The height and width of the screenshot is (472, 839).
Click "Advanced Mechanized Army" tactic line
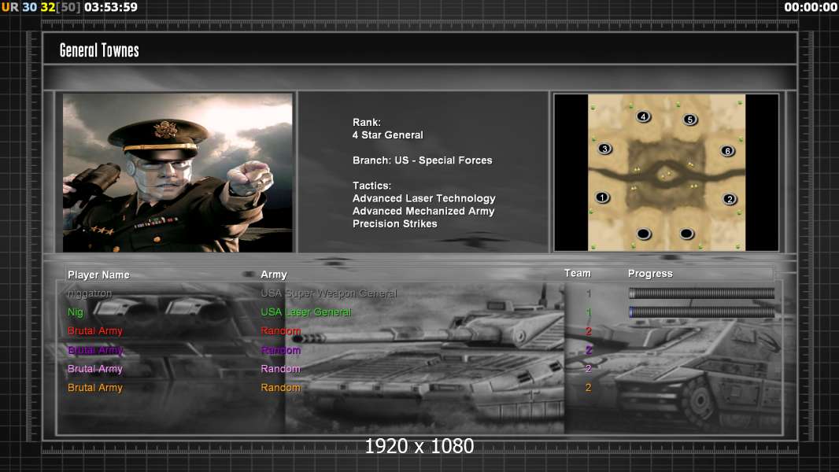[423, 211]
